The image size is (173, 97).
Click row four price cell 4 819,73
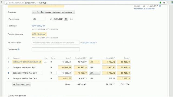click(x=65, y=78)
